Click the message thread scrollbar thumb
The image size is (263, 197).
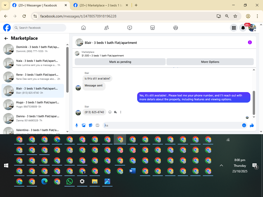[x=254, y=103]
